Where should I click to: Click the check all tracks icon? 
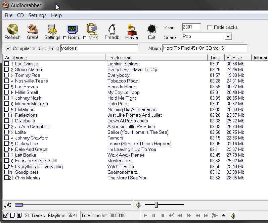coord(6,215)
